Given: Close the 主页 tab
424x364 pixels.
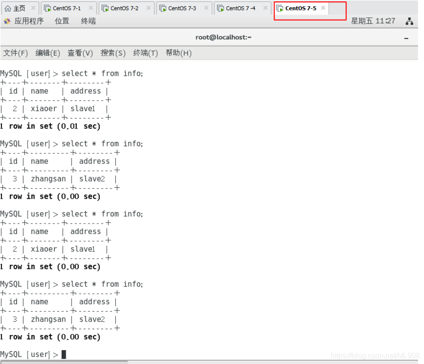Looking at the screenshot, I should point(33,8).
